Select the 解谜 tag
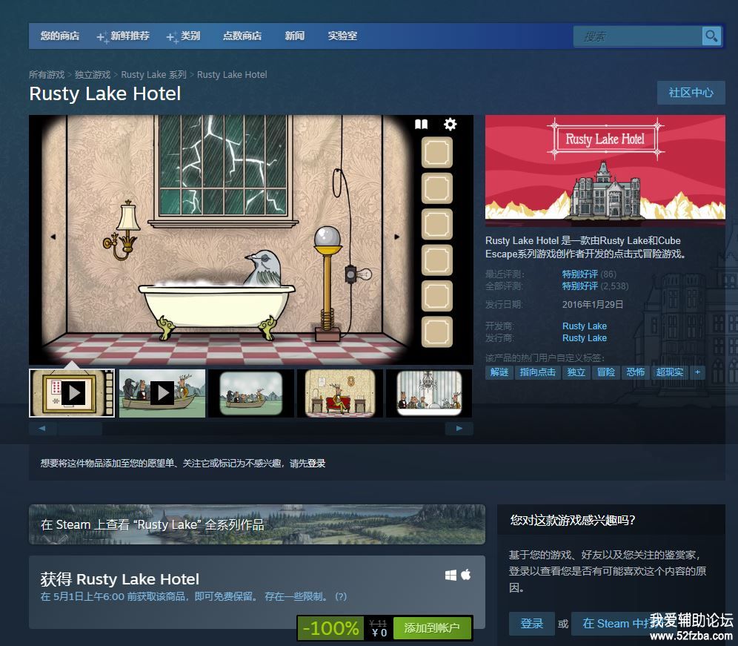738x646 pixels. (x=499, y=372)
